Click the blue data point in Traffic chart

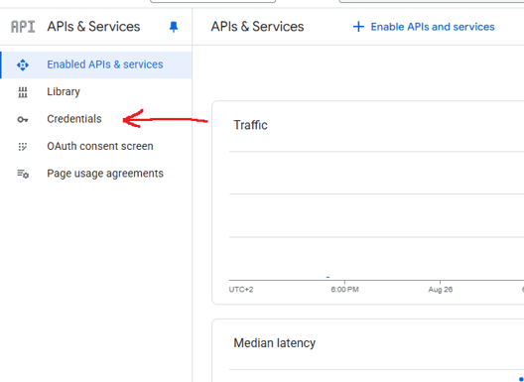click(328, 277)
